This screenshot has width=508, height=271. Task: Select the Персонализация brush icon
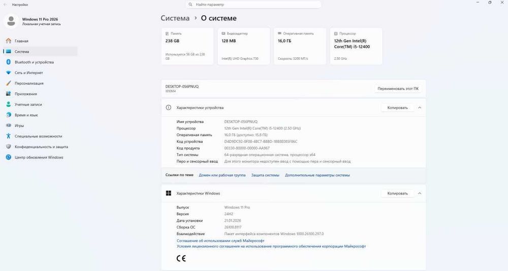point(9,84)
